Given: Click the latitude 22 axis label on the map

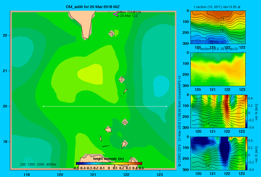Looking at the screenshot, I should [x=5, y=36].
